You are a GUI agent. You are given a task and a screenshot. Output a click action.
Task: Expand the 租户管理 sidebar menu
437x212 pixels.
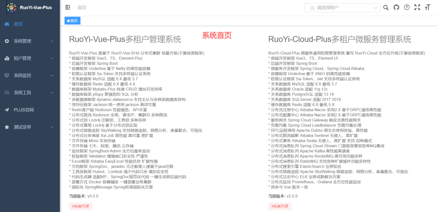[30, 58]
